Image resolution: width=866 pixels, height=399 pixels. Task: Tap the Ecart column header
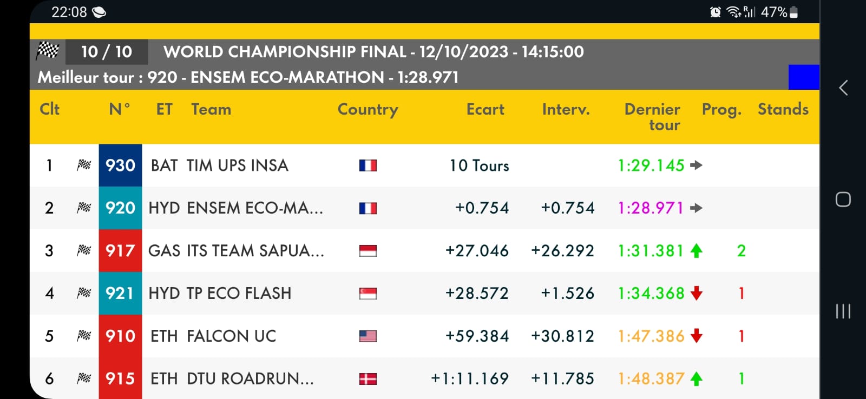pyautogui.click(x=485, y=109)
